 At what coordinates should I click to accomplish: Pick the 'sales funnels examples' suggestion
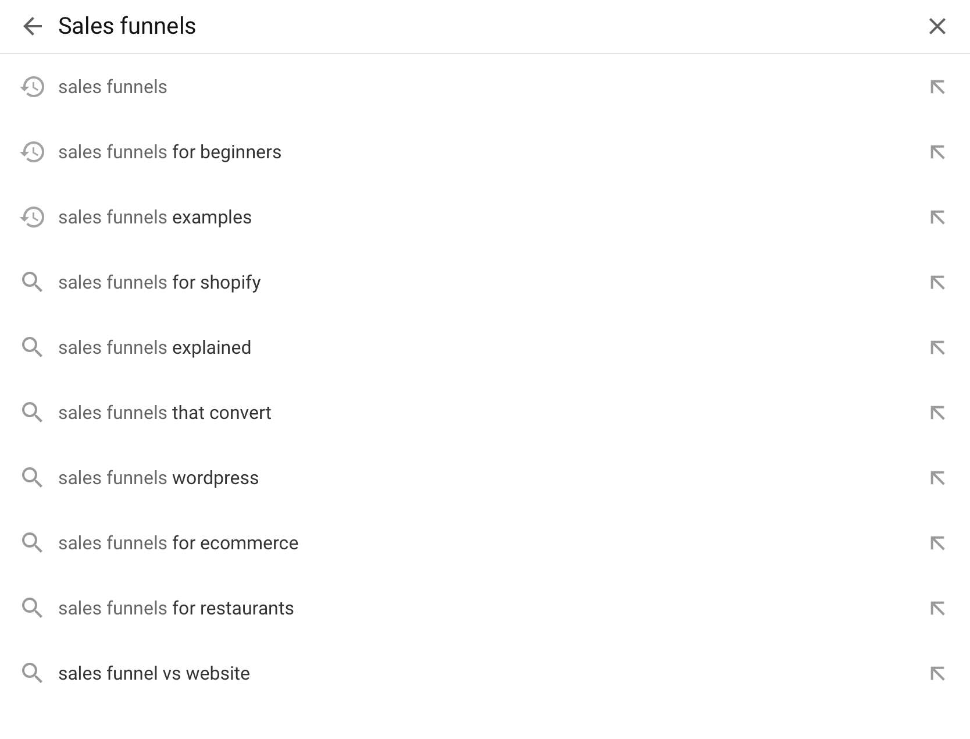pyautogui.click(x=155, y=218)
